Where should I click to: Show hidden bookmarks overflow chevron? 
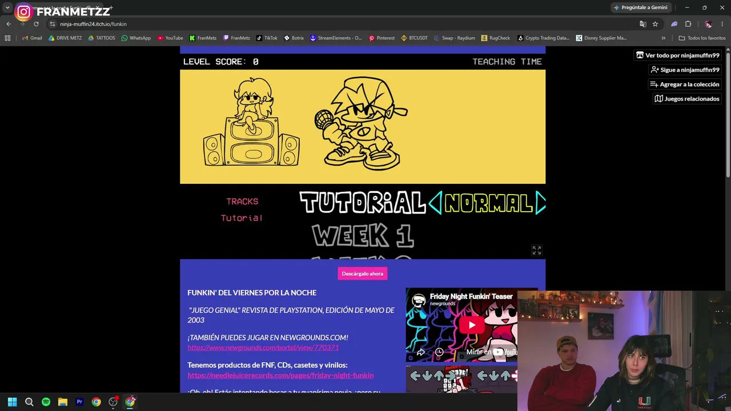tap(663, 38)
